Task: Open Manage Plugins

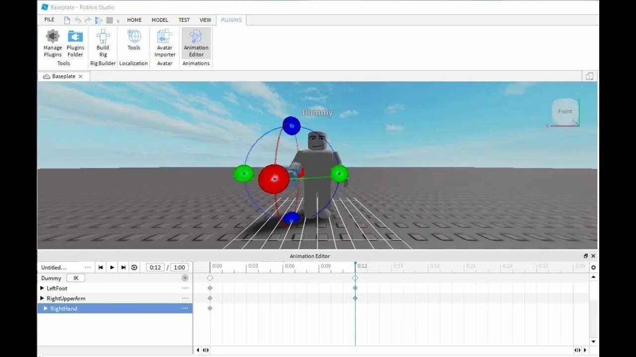Action: point(53,44)
